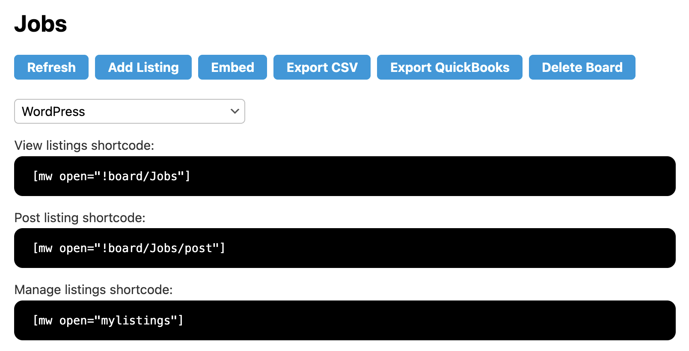
Task: Click the "View listings shortcode:" label
Action: coord(84,146)
